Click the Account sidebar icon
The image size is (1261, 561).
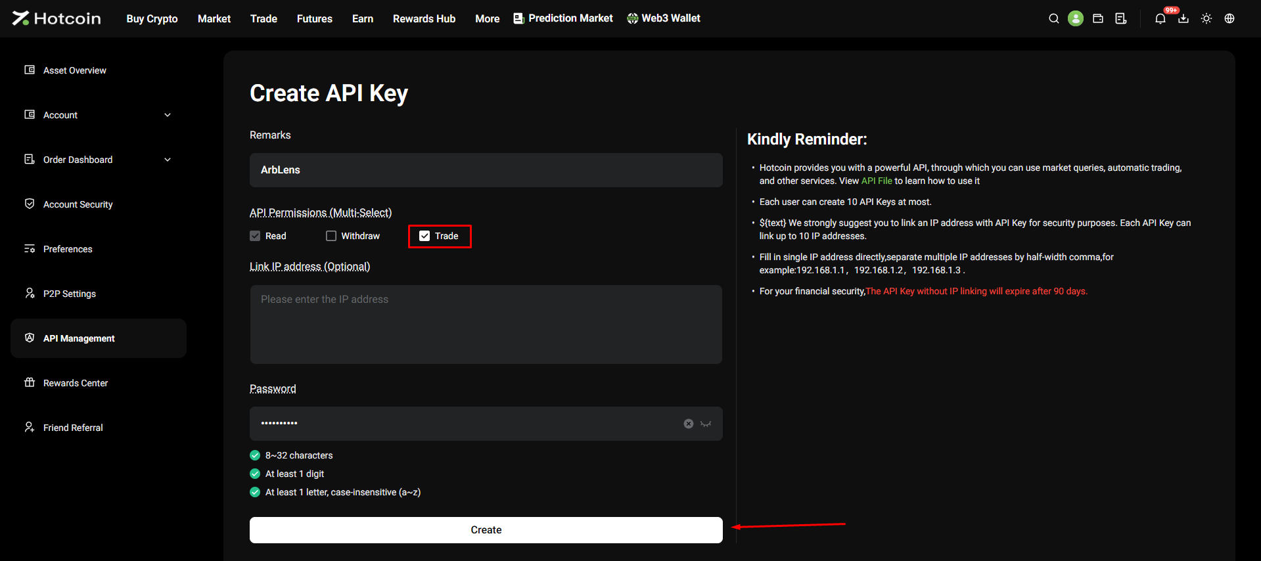click(30, 114)
